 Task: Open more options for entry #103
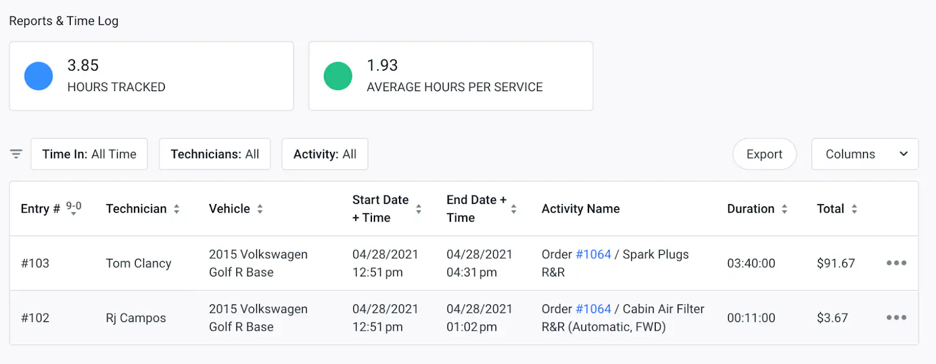click(896, 263)
